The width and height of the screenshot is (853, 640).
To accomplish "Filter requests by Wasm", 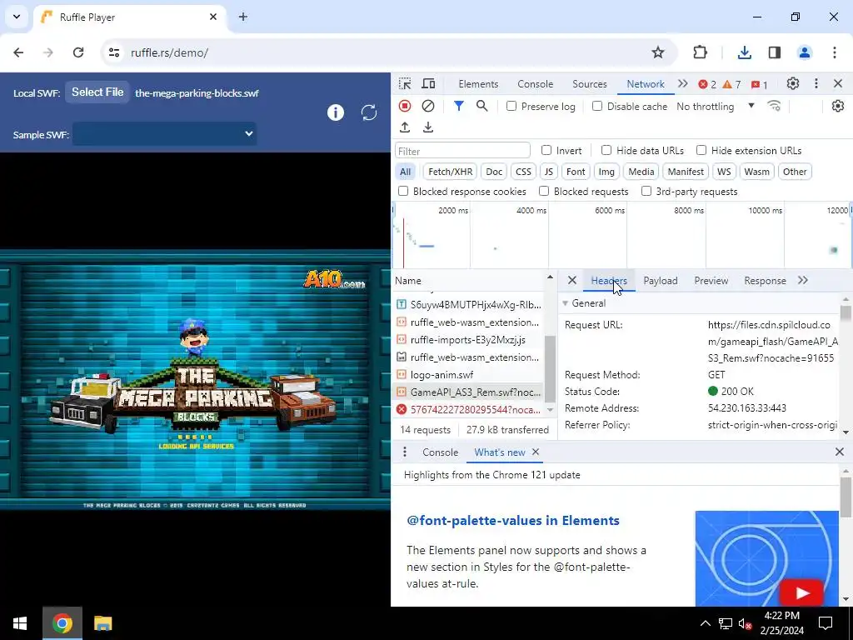I will point(756,172).
